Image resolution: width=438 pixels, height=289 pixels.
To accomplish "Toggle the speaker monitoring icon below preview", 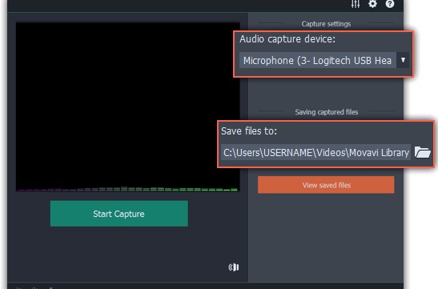I will [x=234, y=267].
